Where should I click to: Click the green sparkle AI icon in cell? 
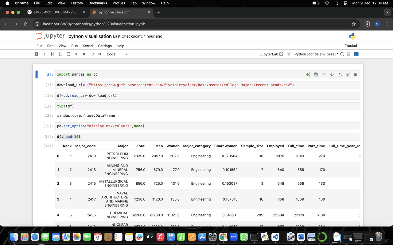click(x=308, y=74)
